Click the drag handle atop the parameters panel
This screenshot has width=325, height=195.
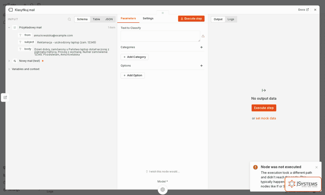click(163, 13)
